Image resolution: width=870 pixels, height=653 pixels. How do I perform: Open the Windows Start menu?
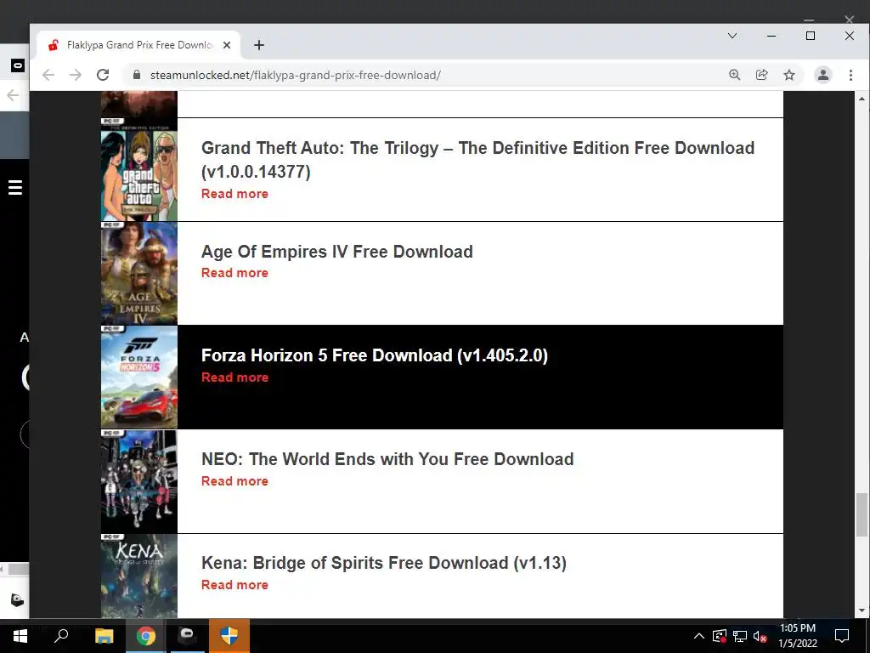pyautogui.click(x=20, y=636)
